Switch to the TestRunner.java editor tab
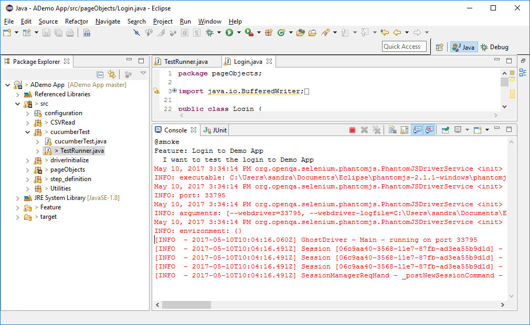 tap(186, 62)
